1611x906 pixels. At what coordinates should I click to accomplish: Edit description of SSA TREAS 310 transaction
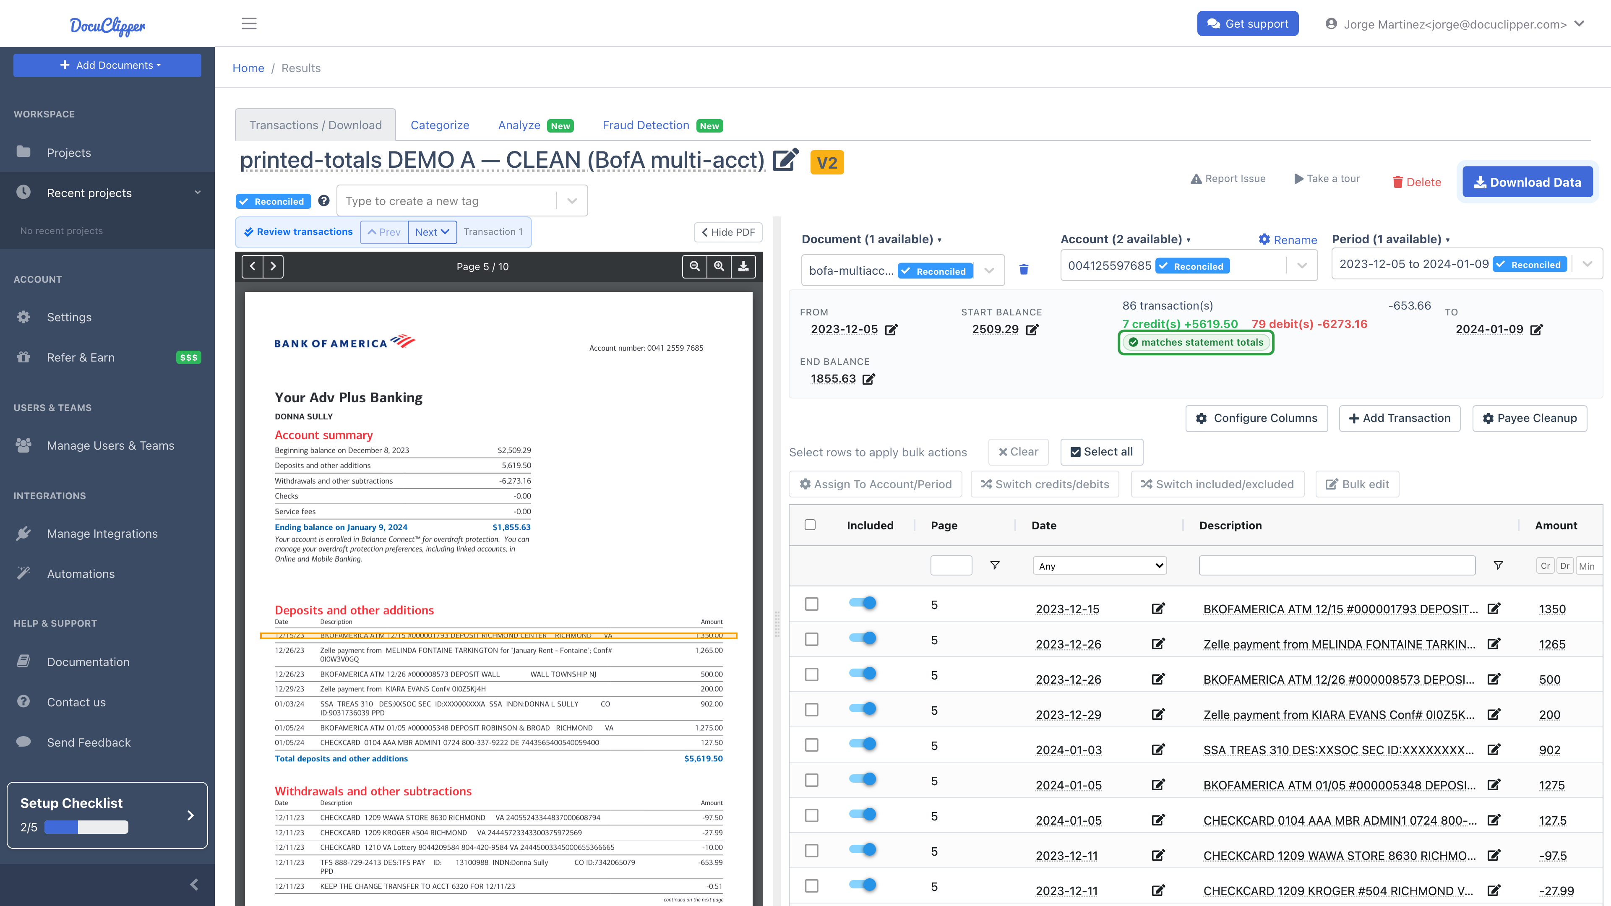pos(1494,749)
